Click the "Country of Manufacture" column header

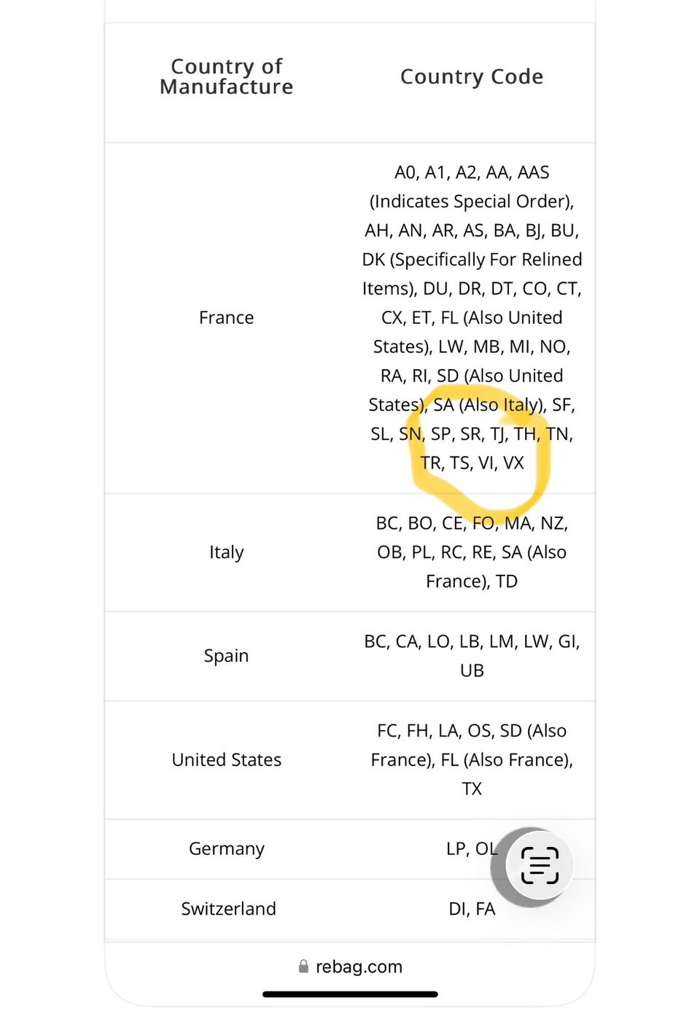[x=227, y=77]
